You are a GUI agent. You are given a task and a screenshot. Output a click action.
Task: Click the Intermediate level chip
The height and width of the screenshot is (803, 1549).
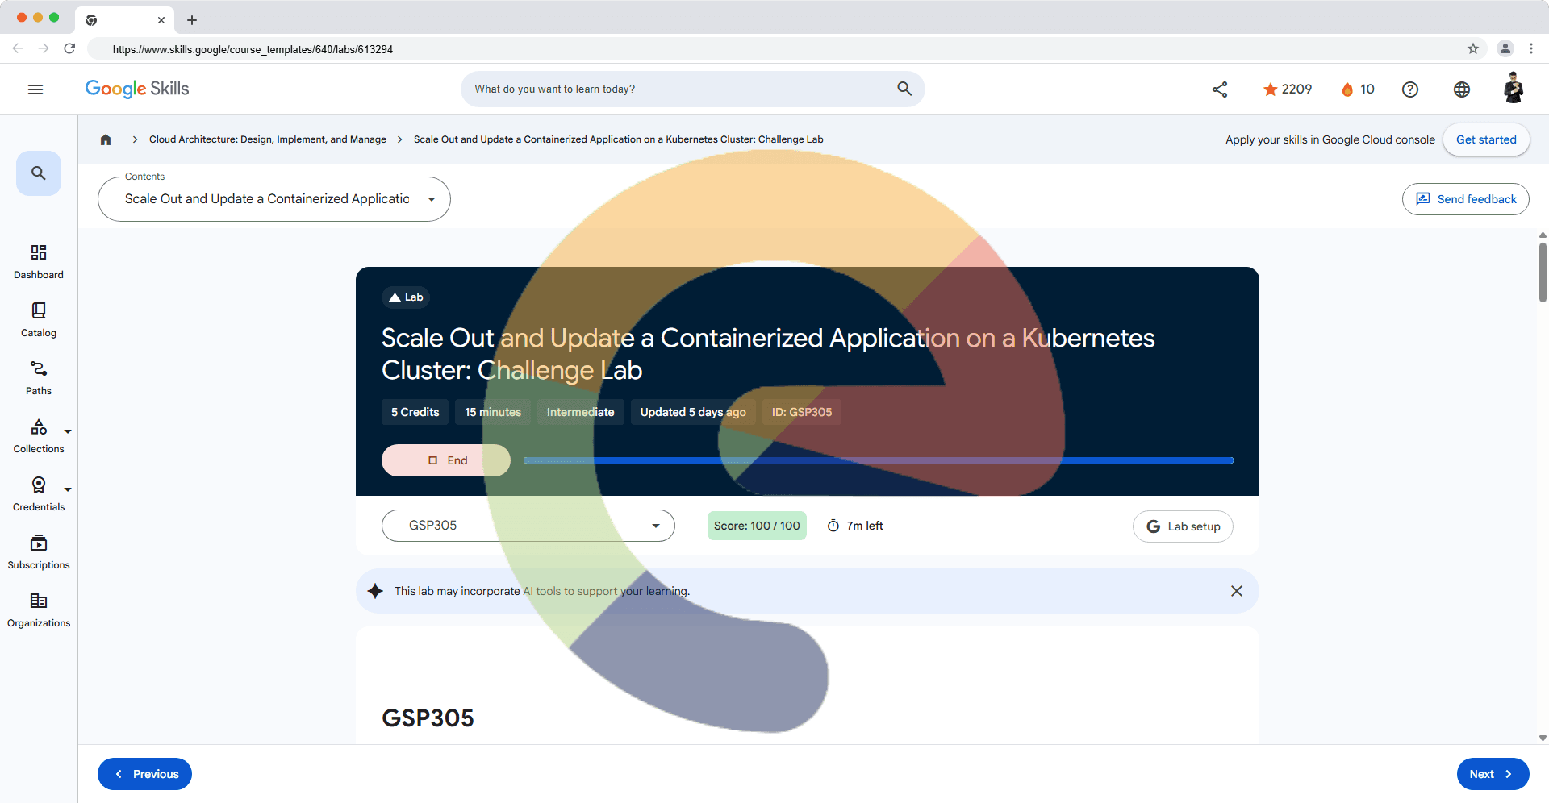tap(581, 412)
